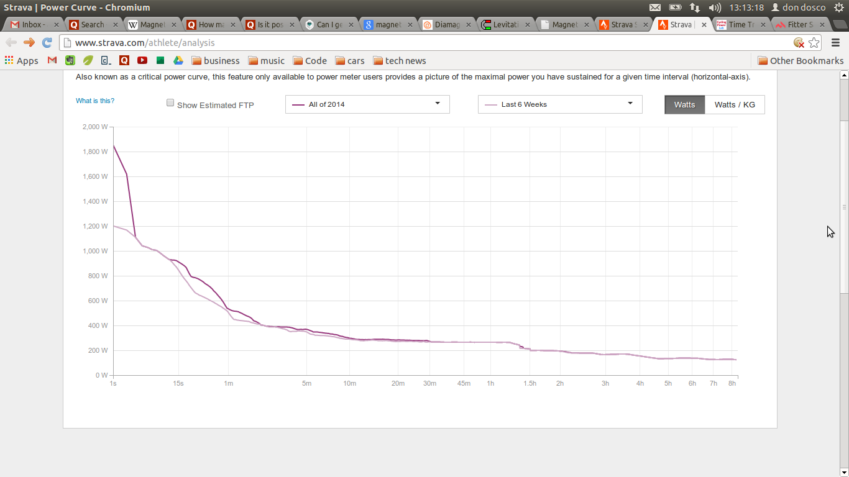Click the 5m time axis label
849x477 pixels.
[x=306, y=383]
